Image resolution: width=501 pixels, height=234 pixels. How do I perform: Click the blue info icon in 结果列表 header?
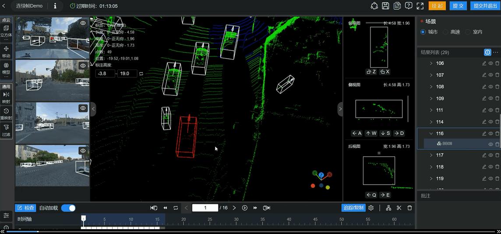(487, 52)
